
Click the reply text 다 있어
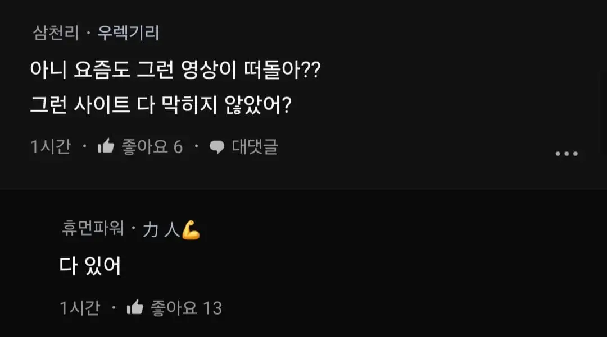(x=90, y=266)
